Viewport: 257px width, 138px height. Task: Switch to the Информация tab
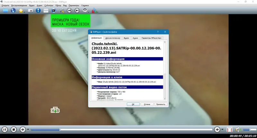97,38
